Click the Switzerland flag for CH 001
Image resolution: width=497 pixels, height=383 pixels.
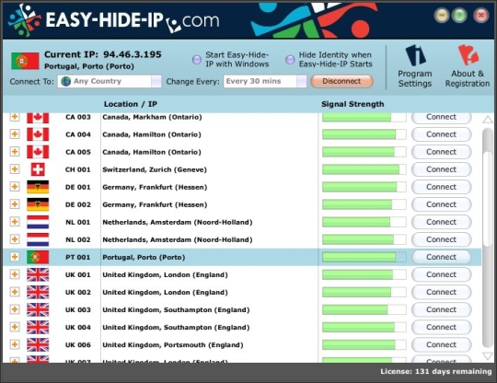coord(38,169)
